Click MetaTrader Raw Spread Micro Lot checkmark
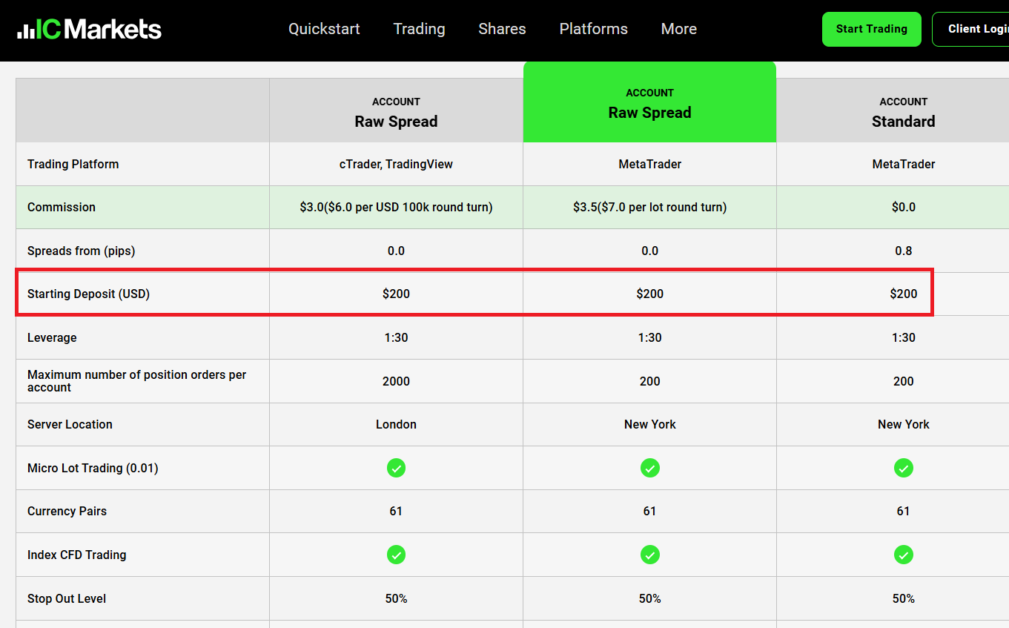Viewport: 1009px width, 628px height. pyautogui.click(x=649, y=468)
